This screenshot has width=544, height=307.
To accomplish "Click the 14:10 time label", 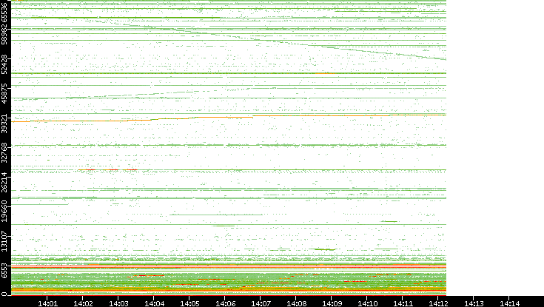I will click(x=367, y=302).
